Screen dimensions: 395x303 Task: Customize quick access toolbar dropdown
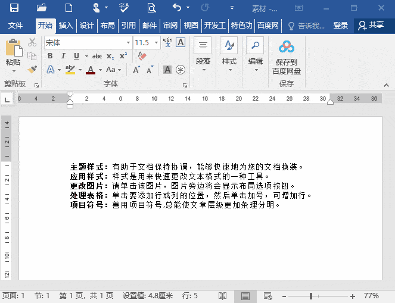click(232, 8)
